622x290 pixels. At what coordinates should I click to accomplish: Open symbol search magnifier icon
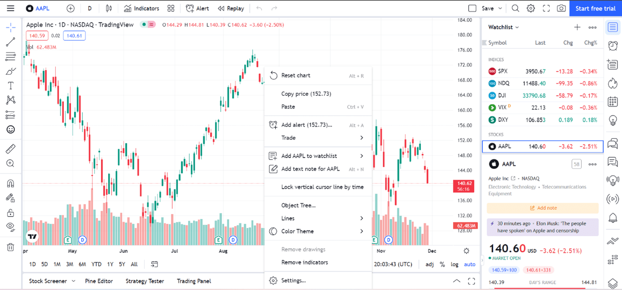[515, 8]
